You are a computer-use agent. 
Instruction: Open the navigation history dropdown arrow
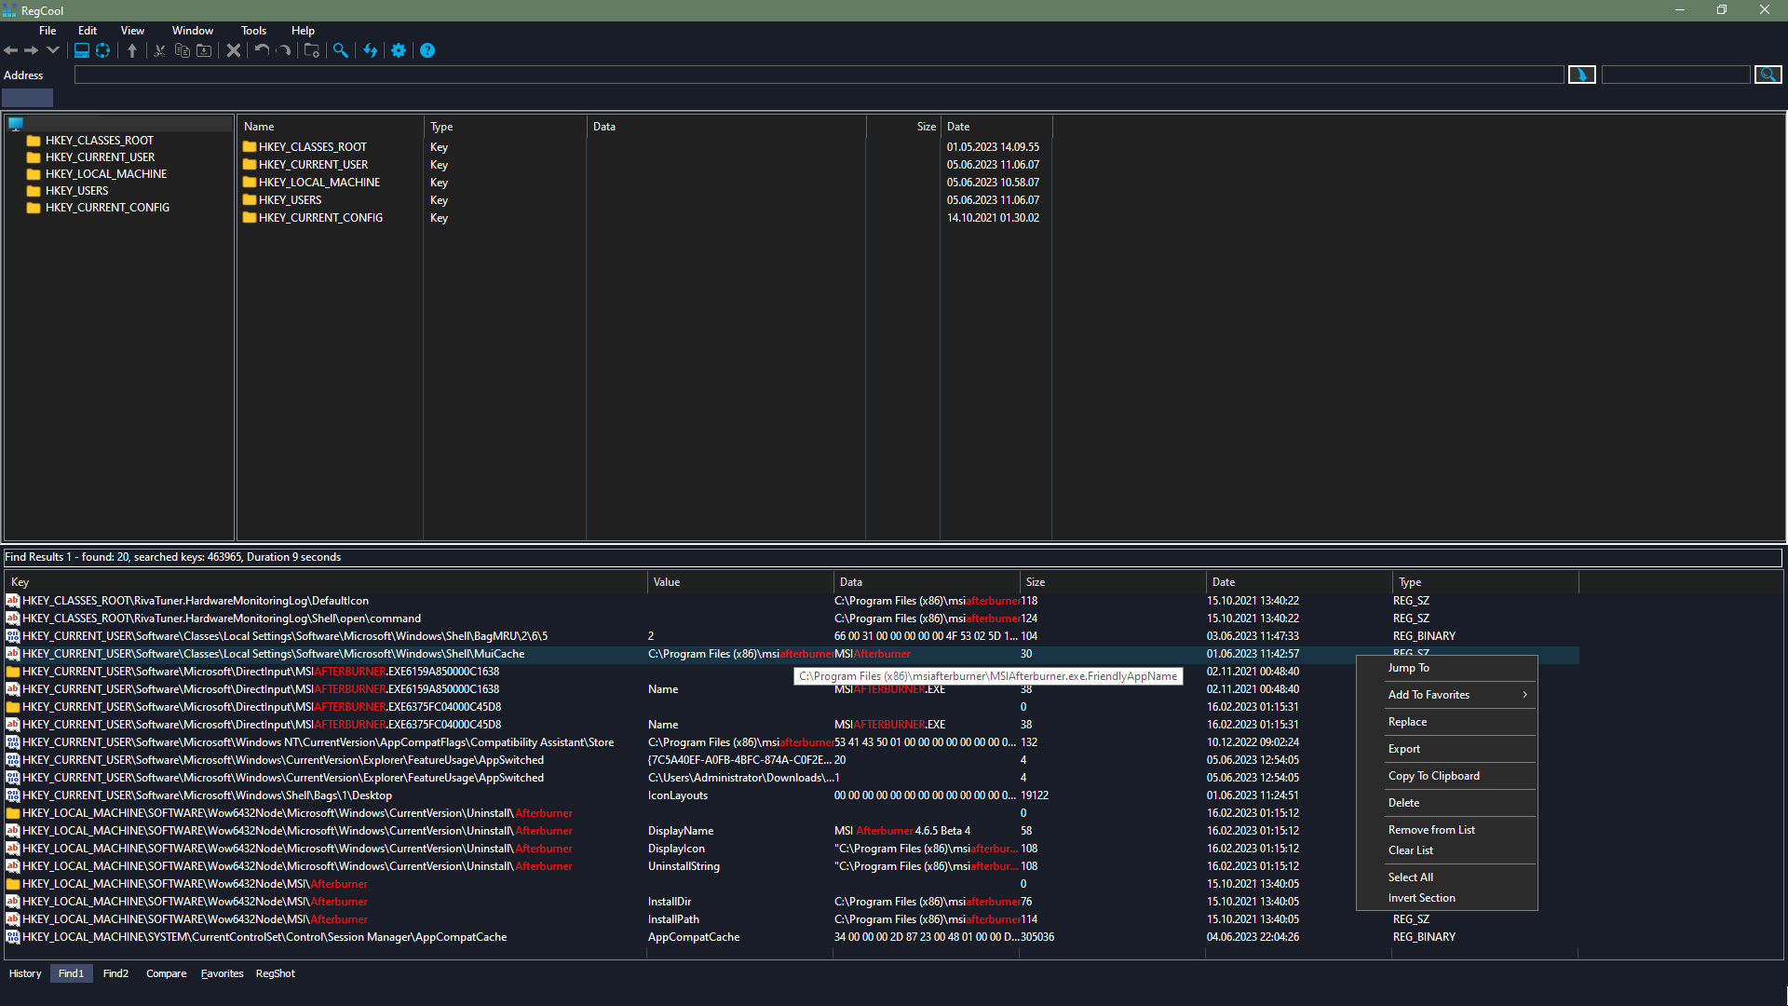pos(53,50)
